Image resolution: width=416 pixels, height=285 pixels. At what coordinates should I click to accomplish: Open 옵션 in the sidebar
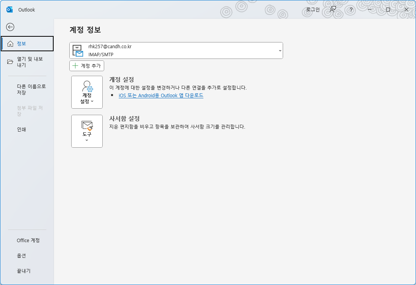point(27,256)
